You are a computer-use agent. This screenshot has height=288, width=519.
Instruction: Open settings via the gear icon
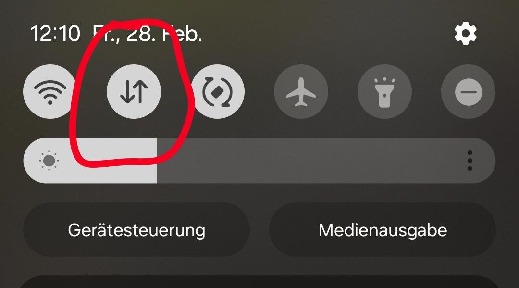[x=465, y=33]
